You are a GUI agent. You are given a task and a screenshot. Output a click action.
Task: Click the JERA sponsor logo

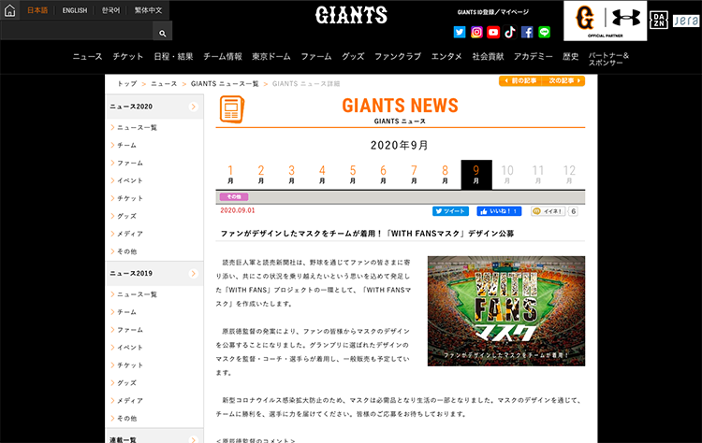point(685,21)
